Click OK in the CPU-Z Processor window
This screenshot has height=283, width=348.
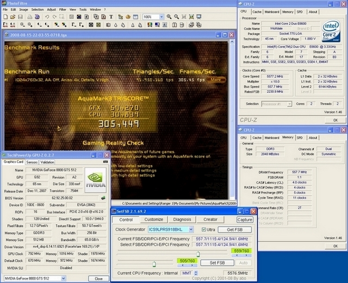pyautogui.click(x=335, y=120)
